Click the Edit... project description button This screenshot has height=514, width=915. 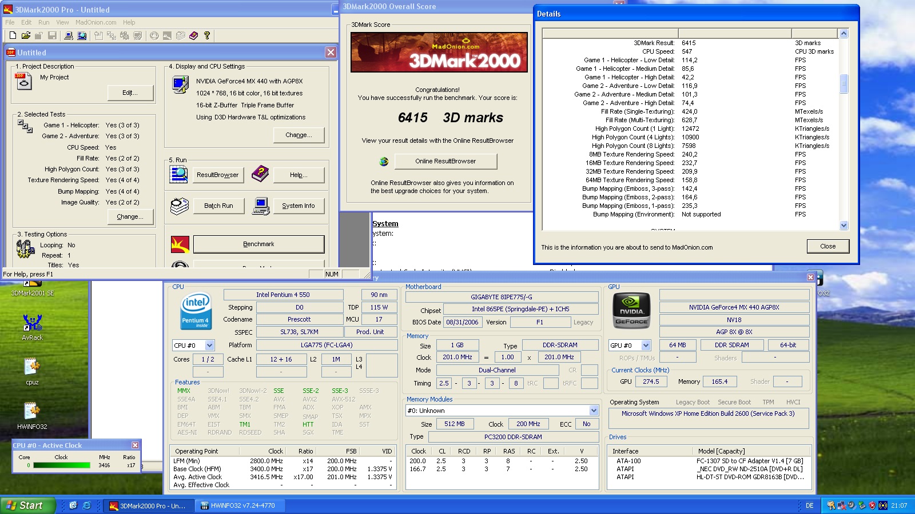click(130, 93)
